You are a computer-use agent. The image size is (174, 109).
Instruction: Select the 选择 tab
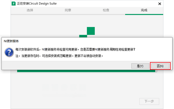30,10
